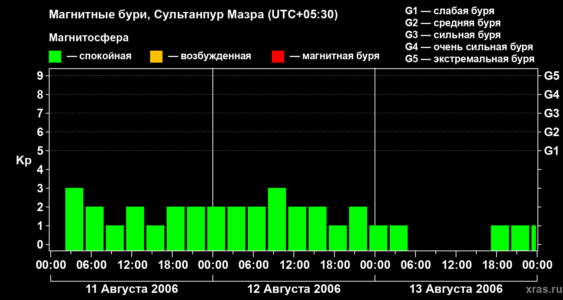Click the G3 tick label on right axis
The image size is (563, 300).
point(552,113)
